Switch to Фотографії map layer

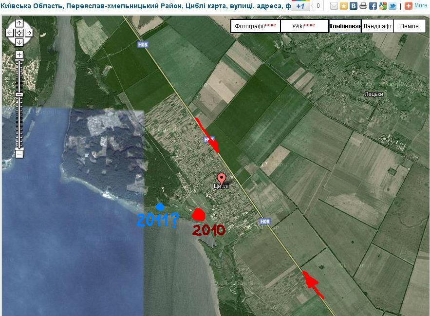click(x=255, y=26)
